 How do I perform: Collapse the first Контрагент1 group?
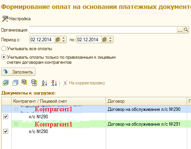point(16,109)
